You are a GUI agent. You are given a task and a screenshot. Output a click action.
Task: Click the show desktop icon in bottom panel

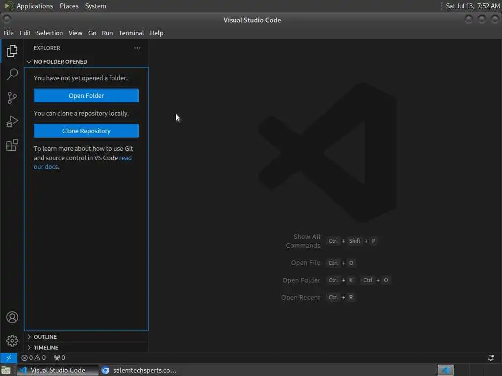click(6, 371)
